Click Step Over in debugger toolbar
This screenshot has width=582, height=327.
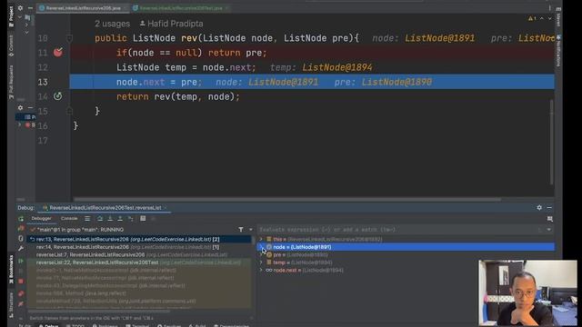(x=100, y=219)
